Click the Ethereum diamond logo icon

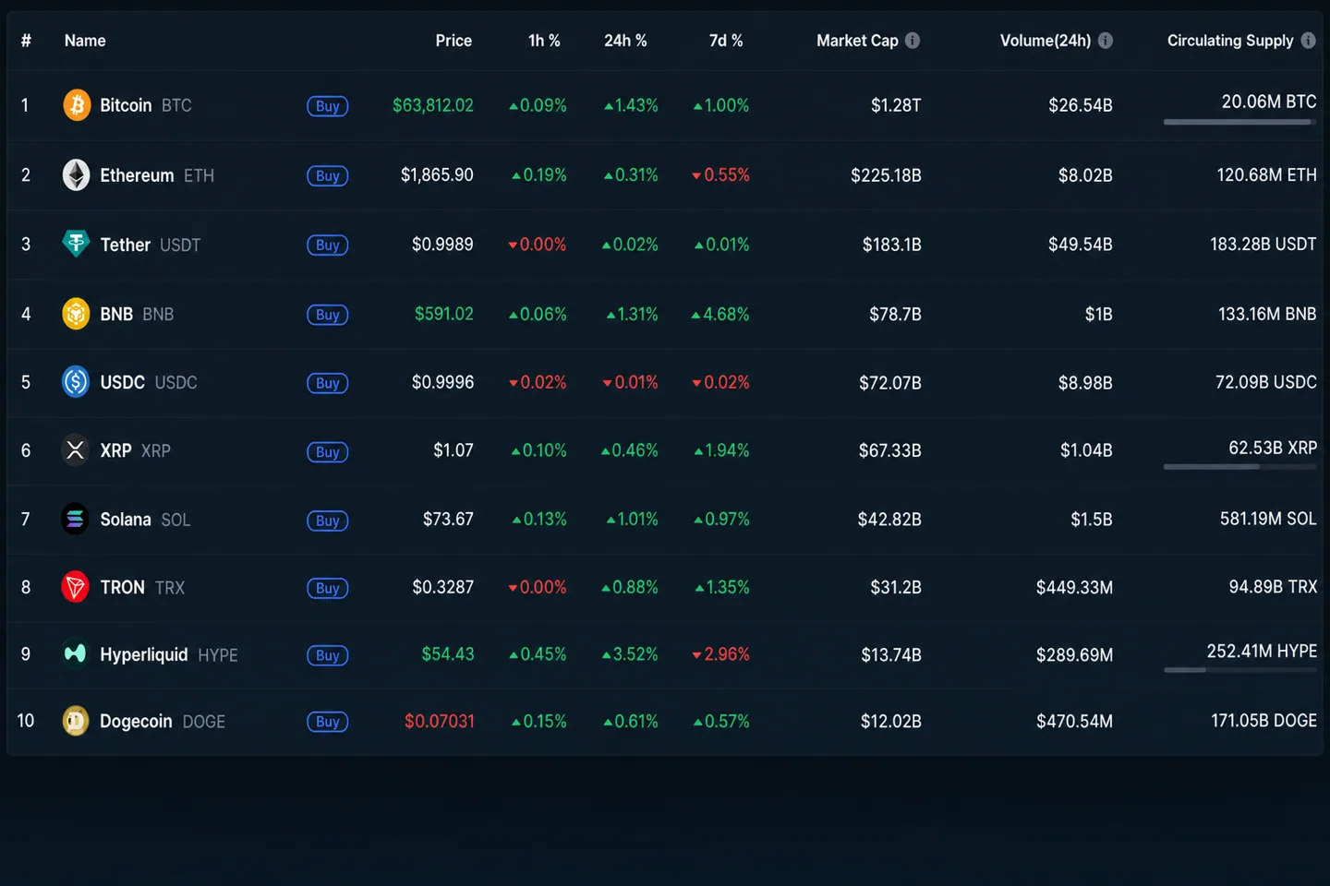[x=76, y=175]
